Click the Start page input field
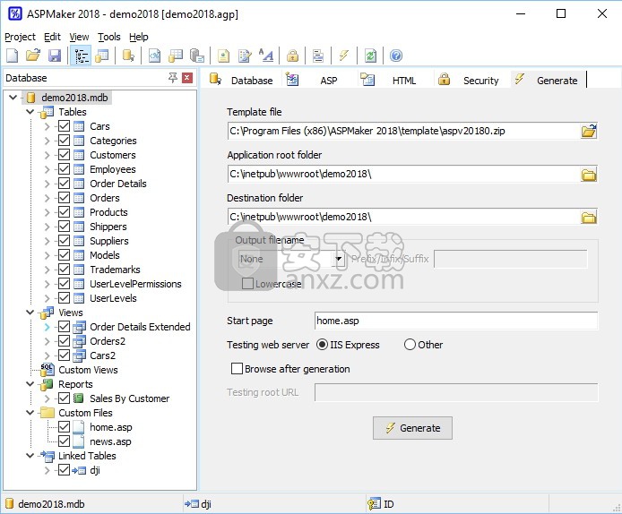The height and width of the screenshot is (514, 622). pos(456,321)
